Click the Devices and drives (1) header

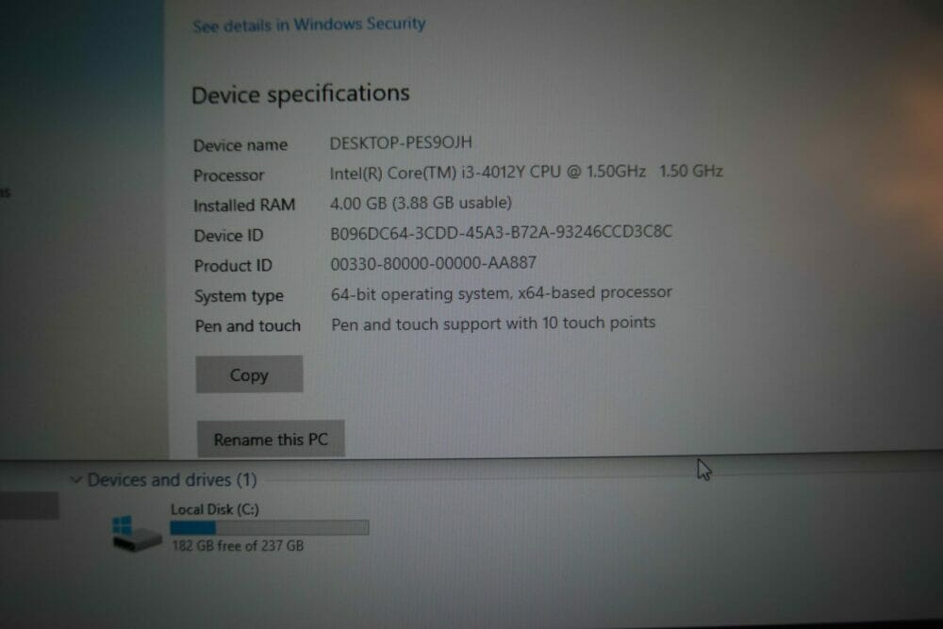[x=172, y=480]
